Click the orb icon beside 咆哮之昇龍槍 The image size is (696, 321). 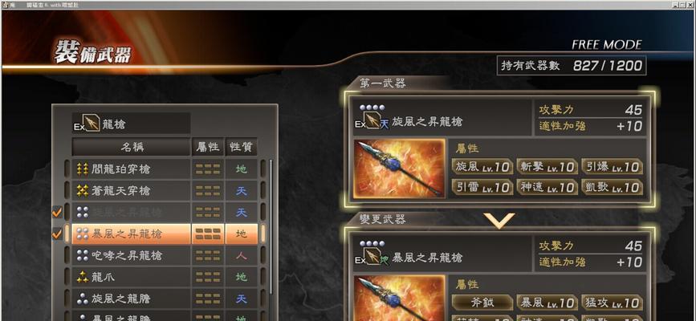(83, 255)
